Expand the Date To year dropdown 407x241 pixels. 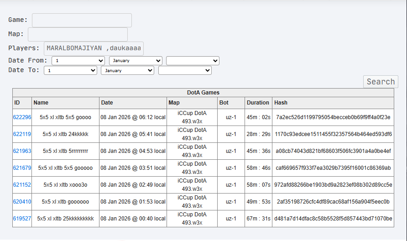coord(185,70)
